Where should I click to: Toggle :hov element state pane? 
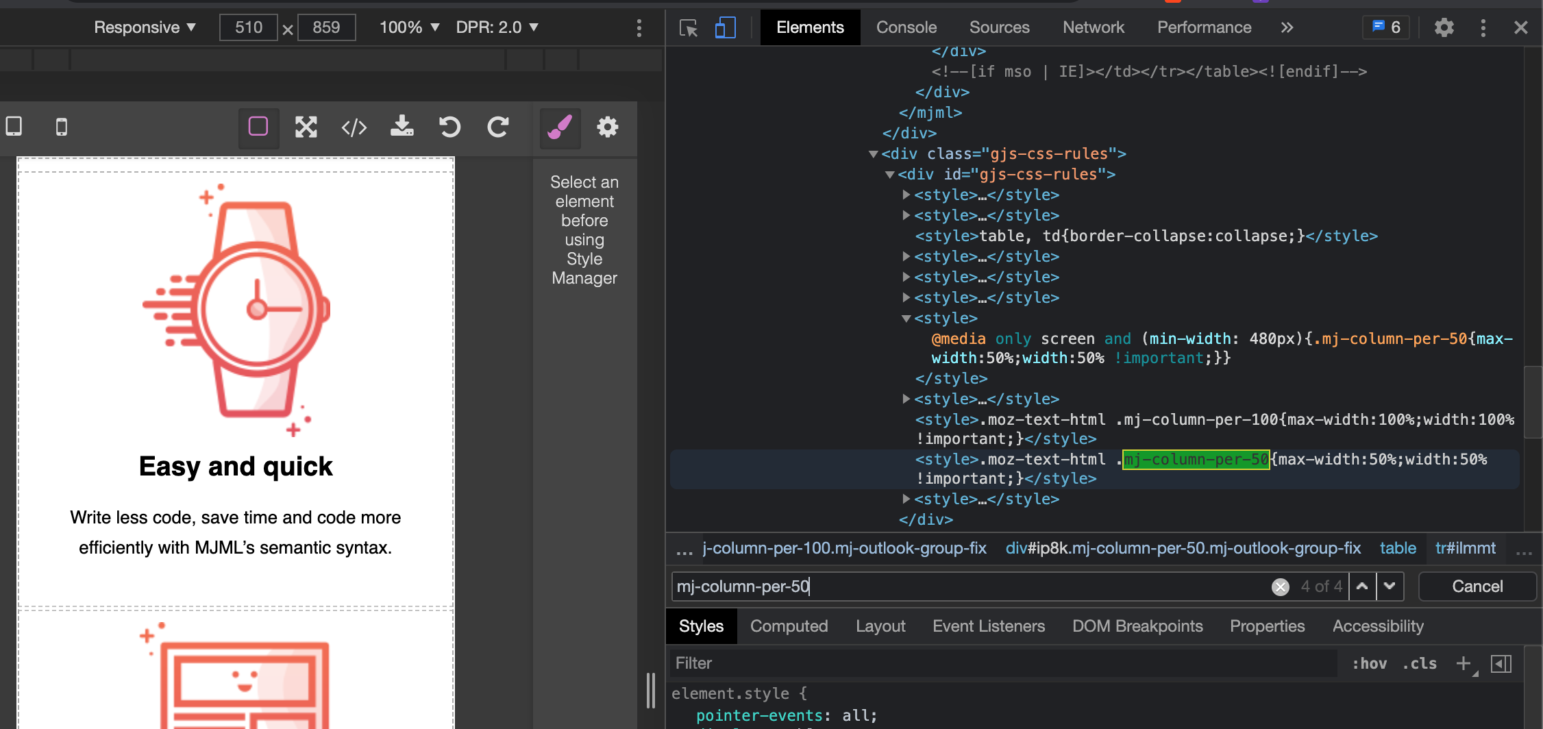click(1369, 663)
